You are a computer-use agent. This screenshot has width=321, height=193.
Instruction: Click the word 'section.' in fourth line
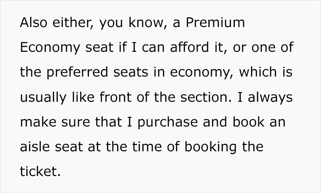(x=206, y=97)
